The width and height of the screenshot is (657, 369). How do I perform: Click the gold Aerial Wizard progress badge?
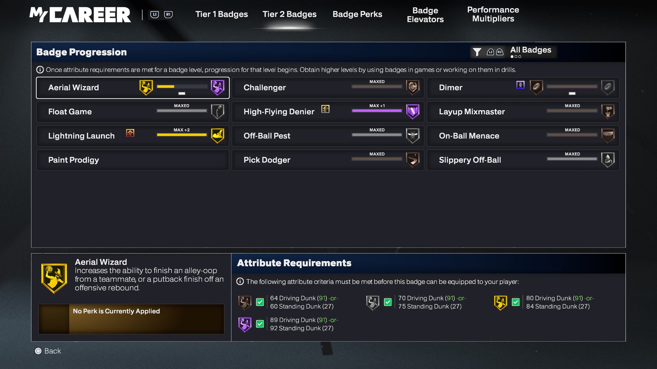(146, 87)
